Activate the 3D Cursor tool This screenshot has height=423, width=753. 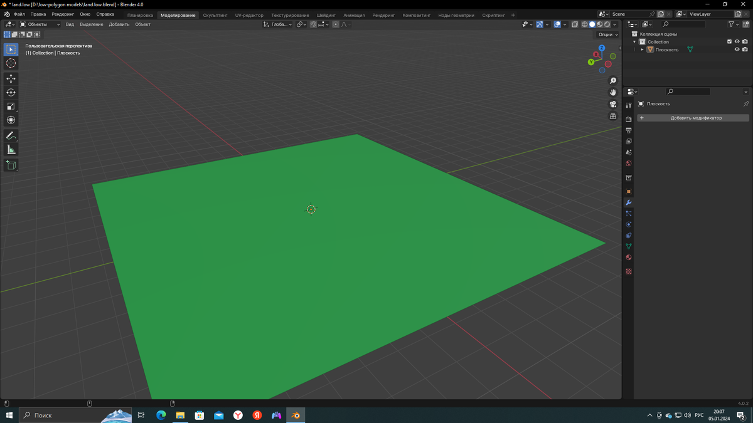[x=11, y=63]
